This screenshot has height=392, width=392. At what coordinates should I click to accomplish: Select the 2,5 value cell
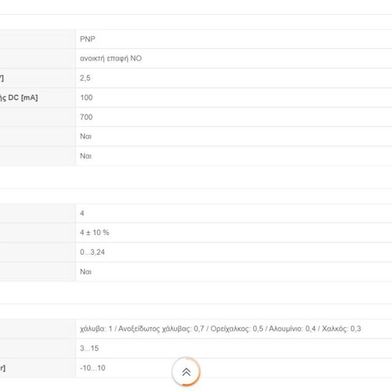click(x=234, y=78)
